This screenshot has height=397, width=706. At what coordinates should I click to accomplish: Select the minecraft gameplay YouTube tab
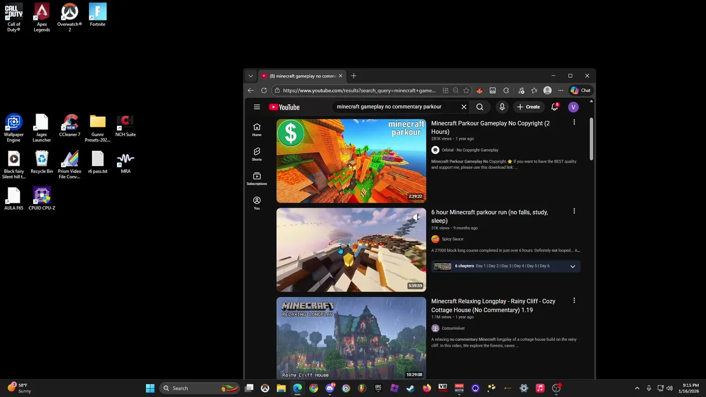pyautogui.click(x=302, y=76)
